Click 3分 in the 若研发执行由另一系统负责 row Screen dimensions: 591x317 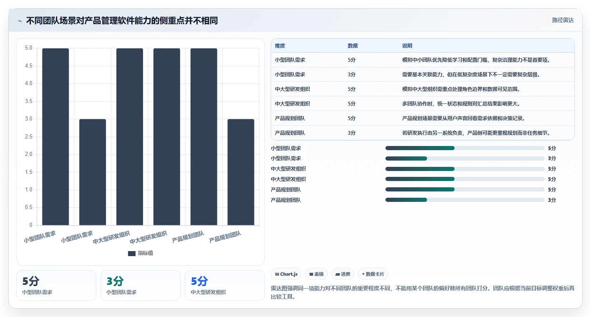[352, 133]
